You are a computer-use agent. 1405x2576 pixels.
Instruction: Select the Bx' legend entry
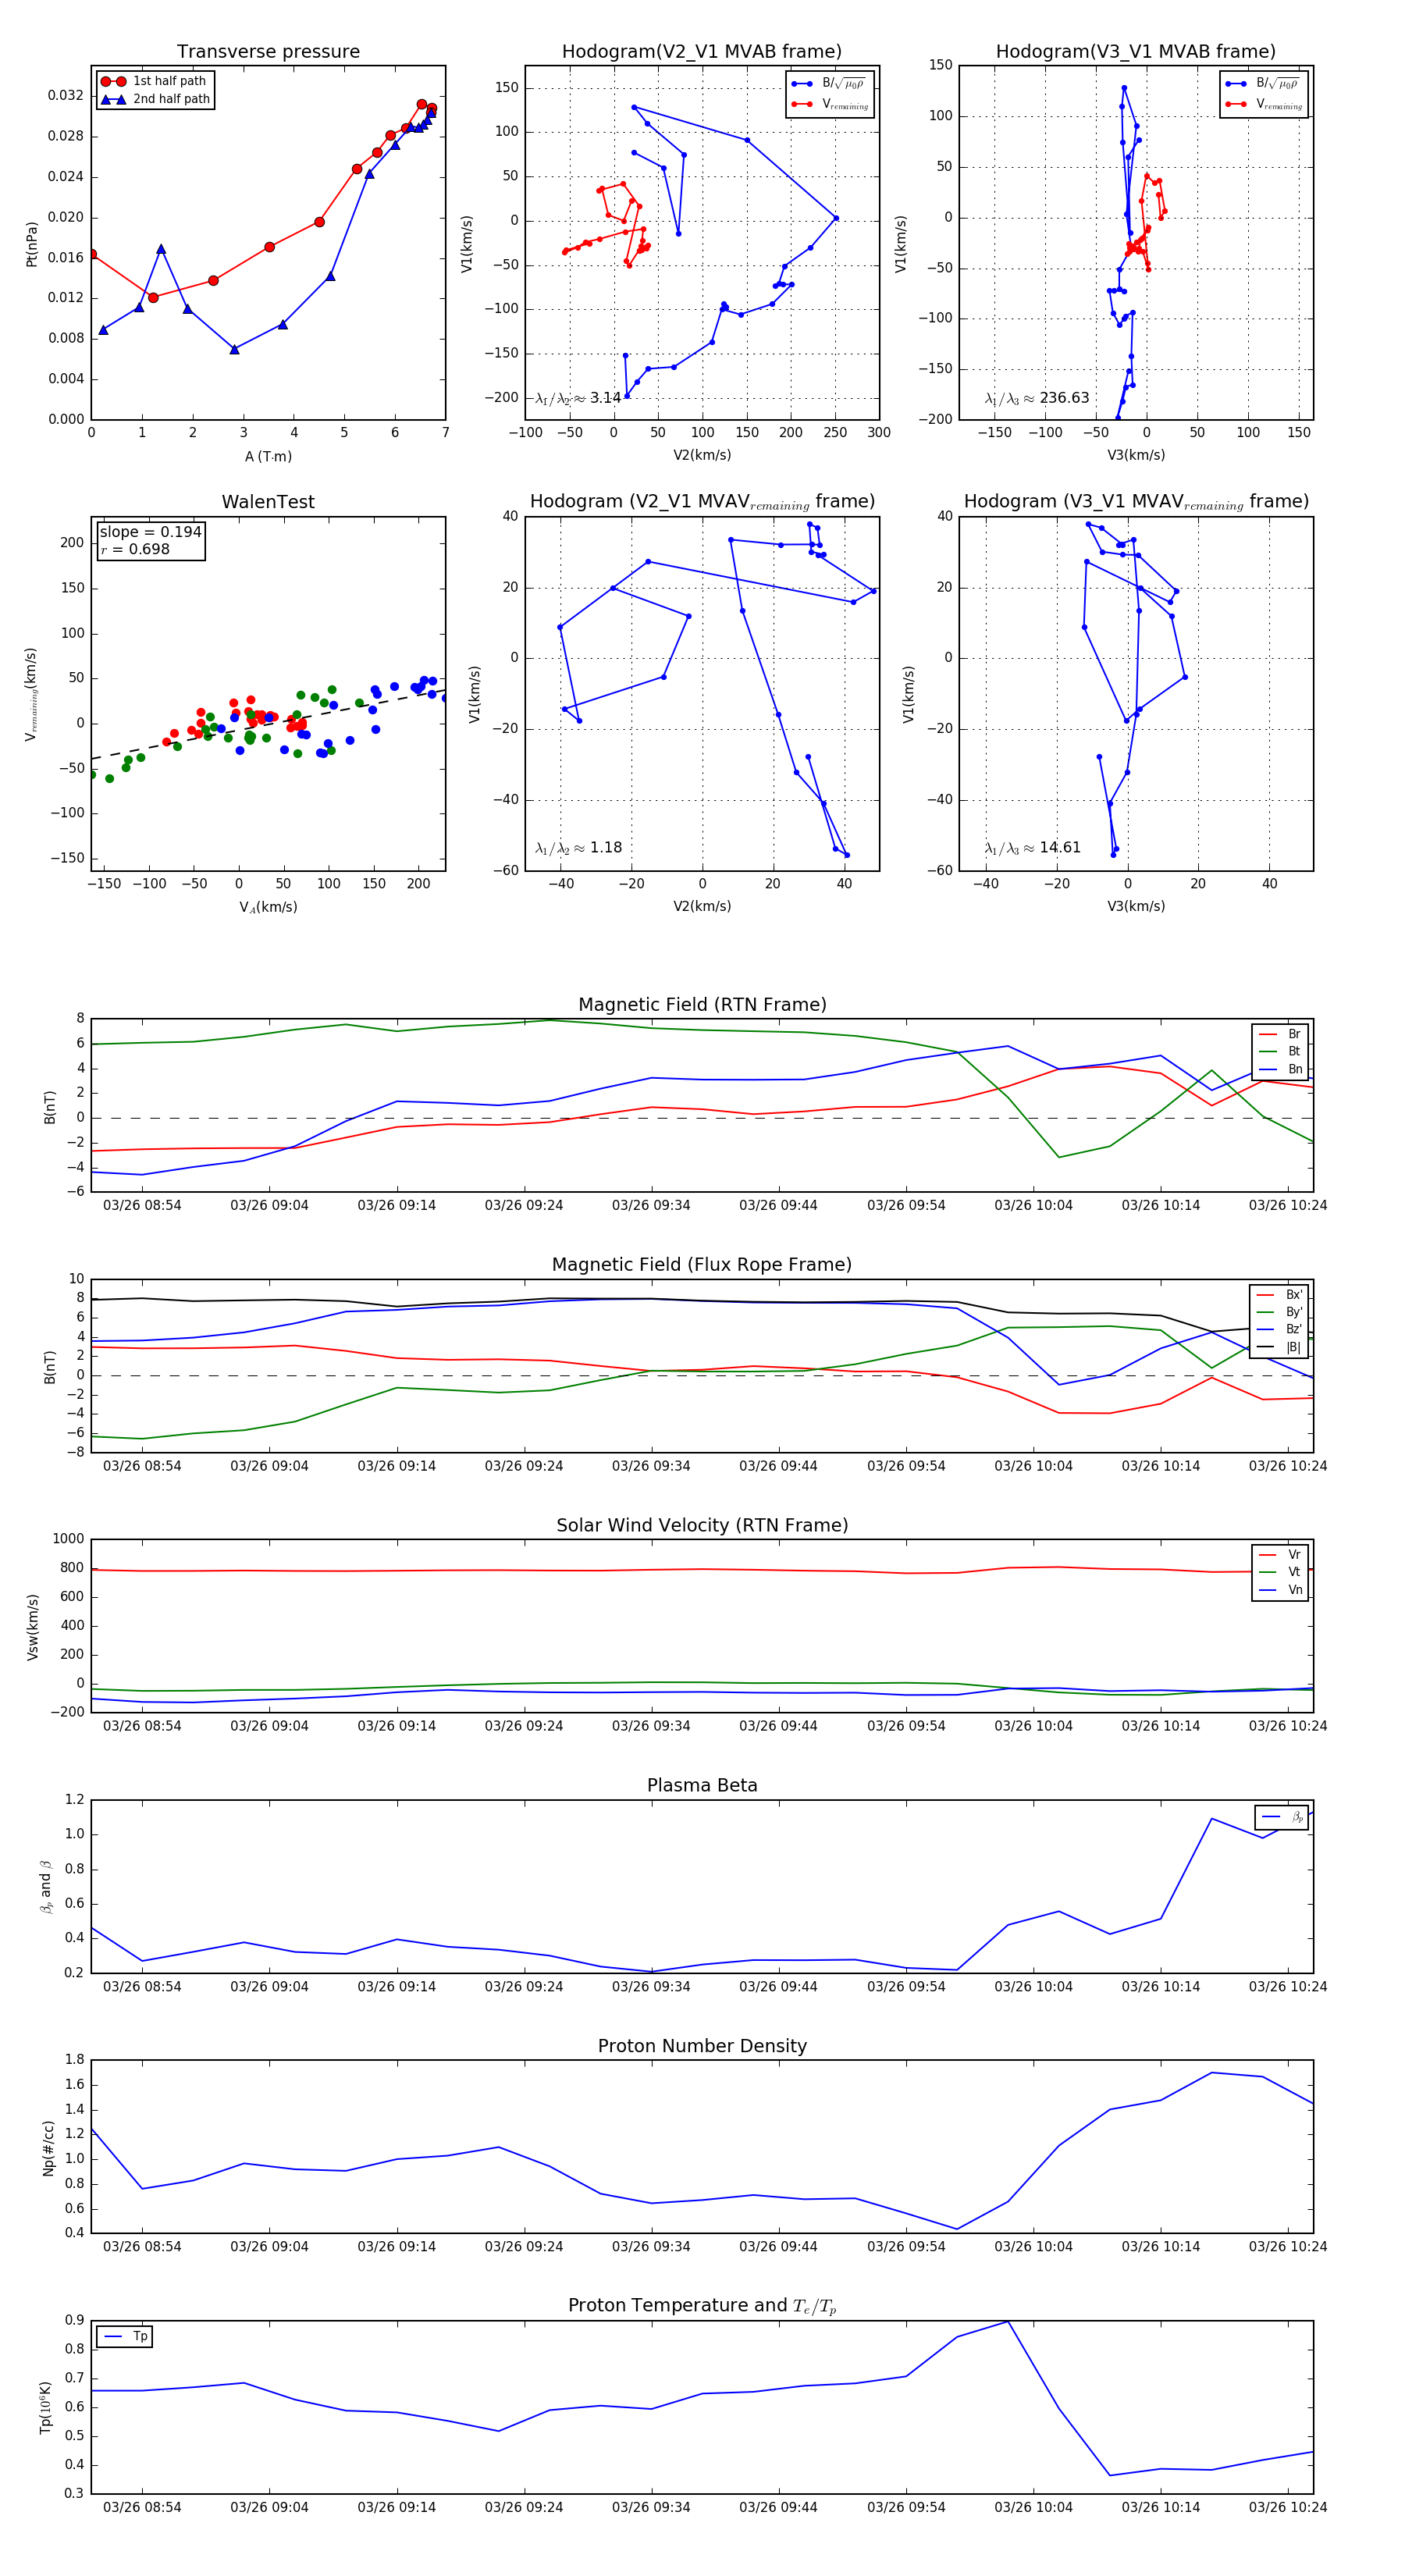(1279, 1295)
